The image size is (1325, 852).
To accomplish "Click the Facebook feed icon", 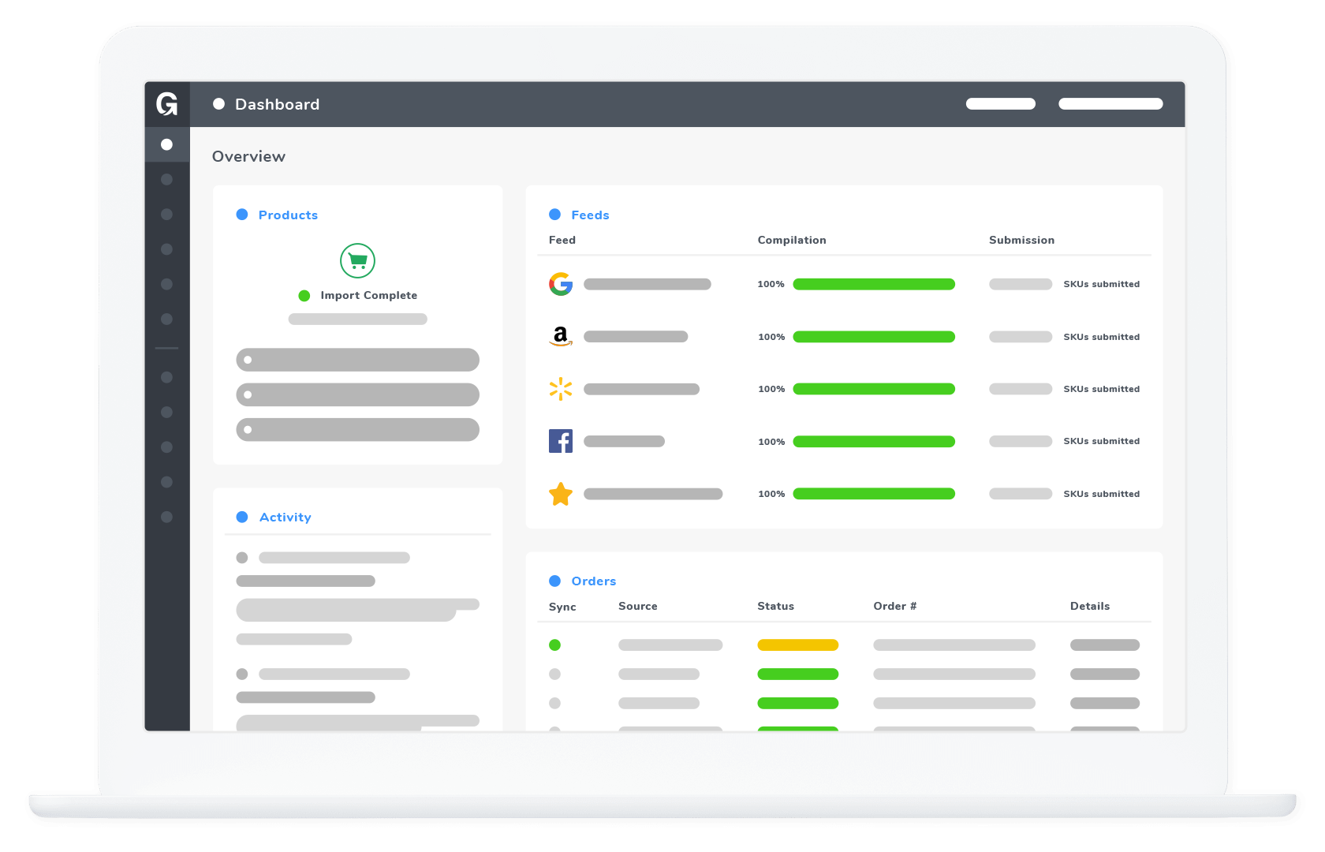I will click(x=561, y=441).
